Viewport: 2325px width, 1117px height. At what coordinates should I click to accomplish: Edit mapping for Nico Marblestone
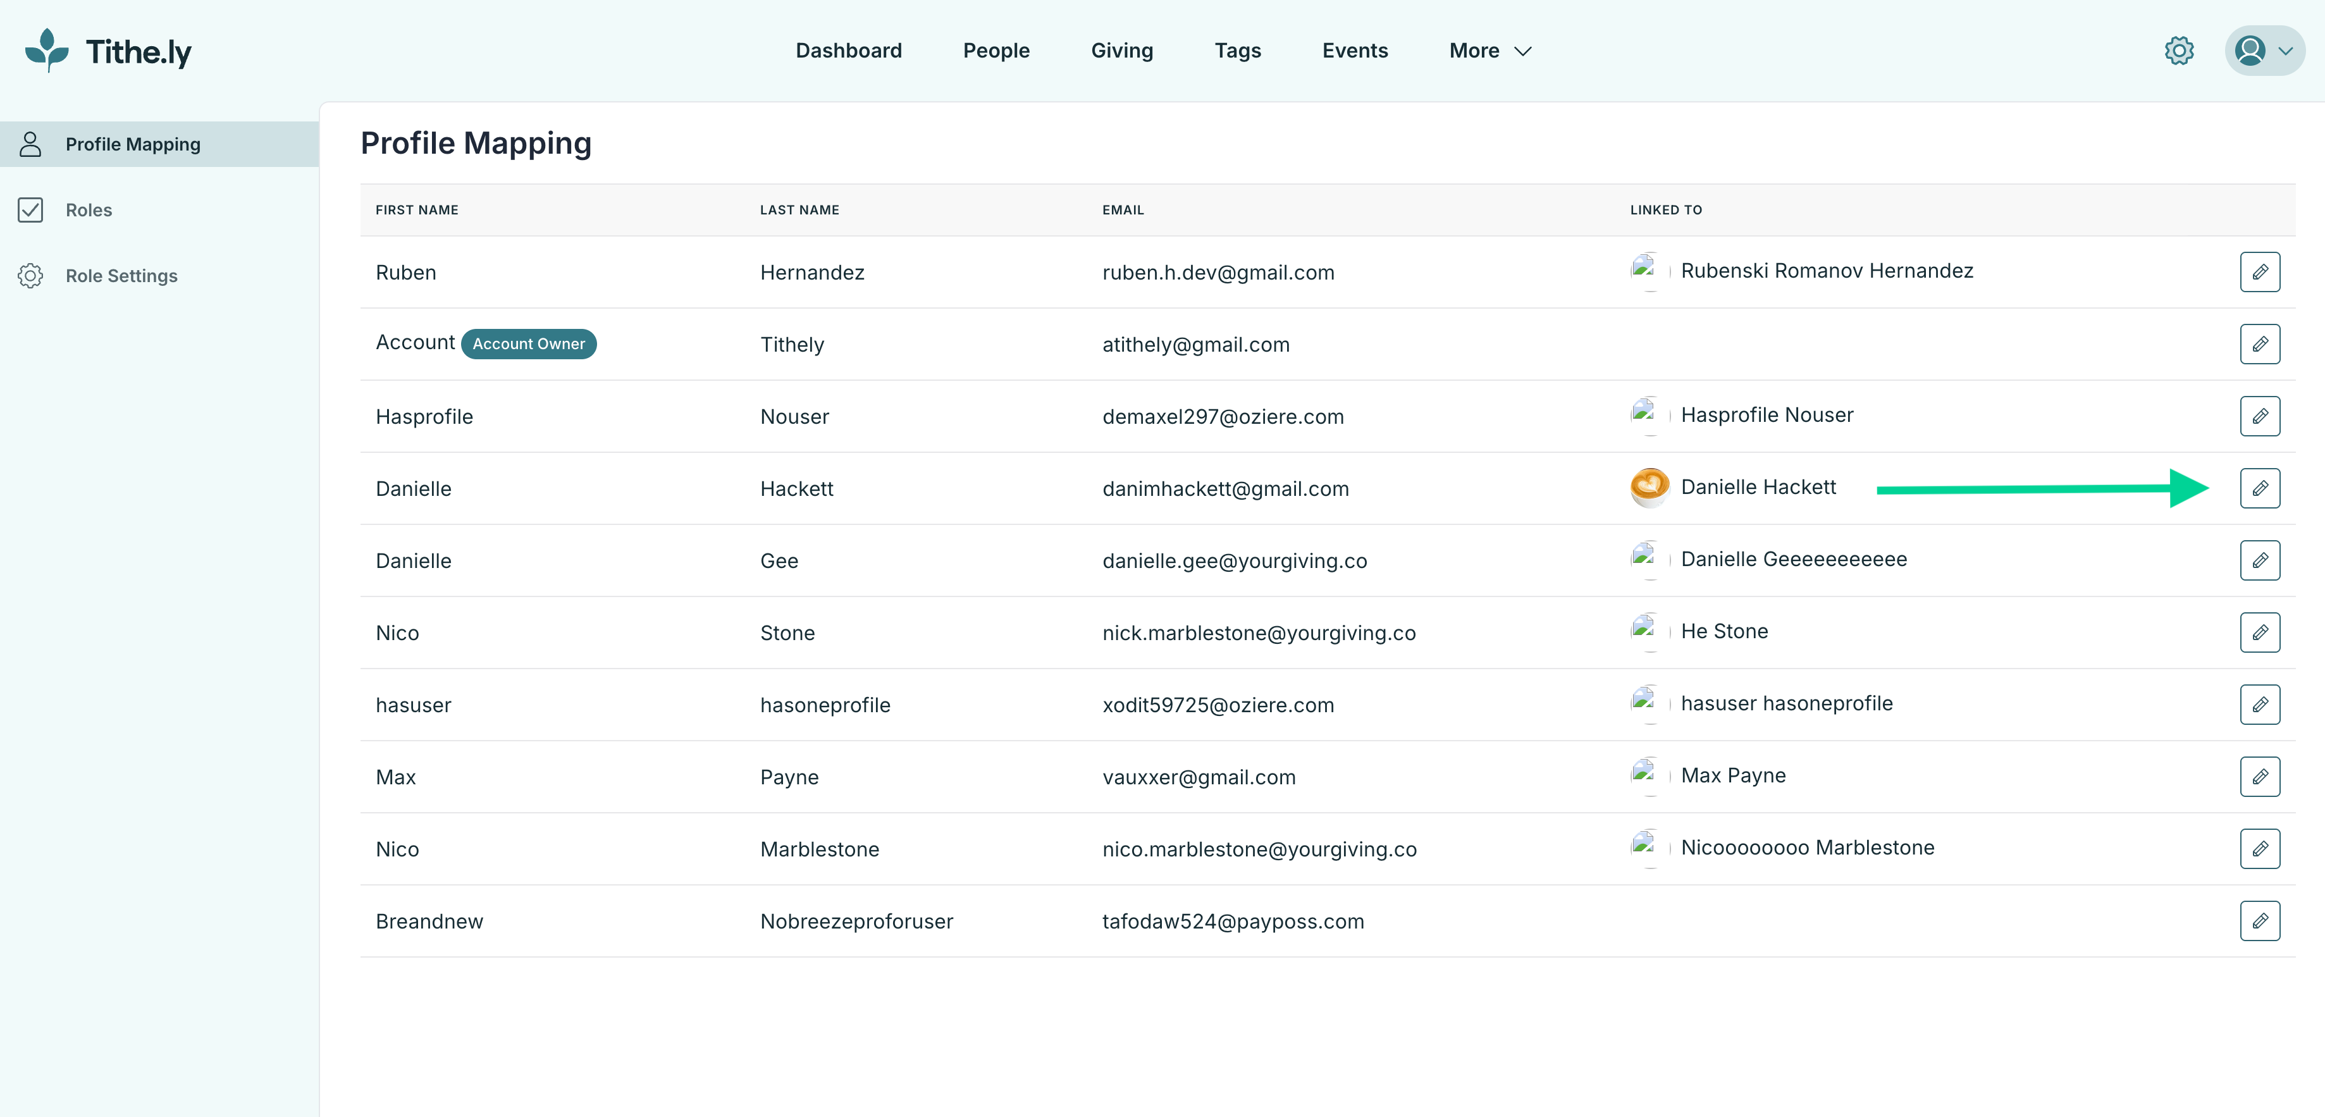click(x=2259, y=849)
